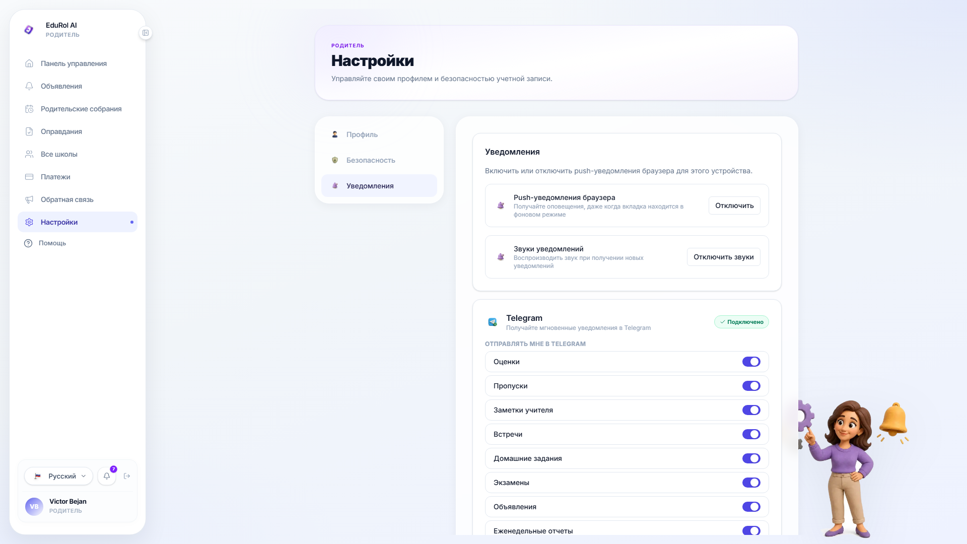Open Обратная связь in sidebar
The width and height of the screenshot is (967, 544).
pyautogui.click(x=78, y=199)
